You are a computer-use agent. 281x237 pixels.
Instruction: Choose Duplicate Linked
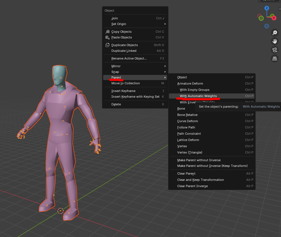tap(135, 51)
